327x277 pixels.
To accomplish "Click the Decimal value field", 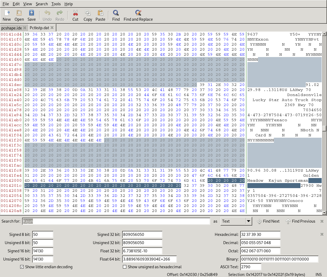I will click(x=260, y=243).
